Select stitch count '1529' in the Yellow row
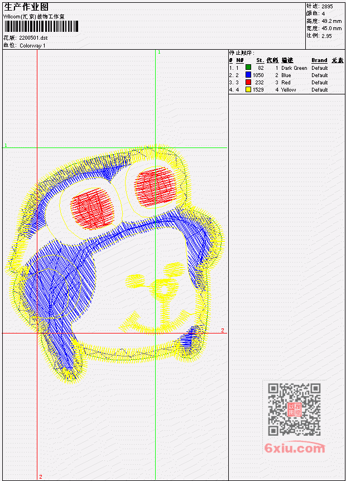 (258, 90)
